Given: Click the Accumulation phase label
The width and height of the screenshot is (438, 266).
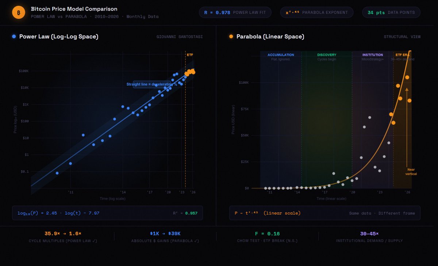Looking at the screenshot, I should pos(281,55).
